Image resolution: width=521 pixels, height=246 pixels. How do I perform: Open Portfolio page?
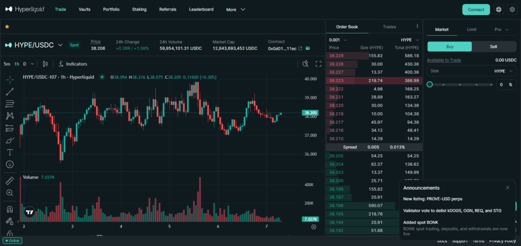[111, 10]
